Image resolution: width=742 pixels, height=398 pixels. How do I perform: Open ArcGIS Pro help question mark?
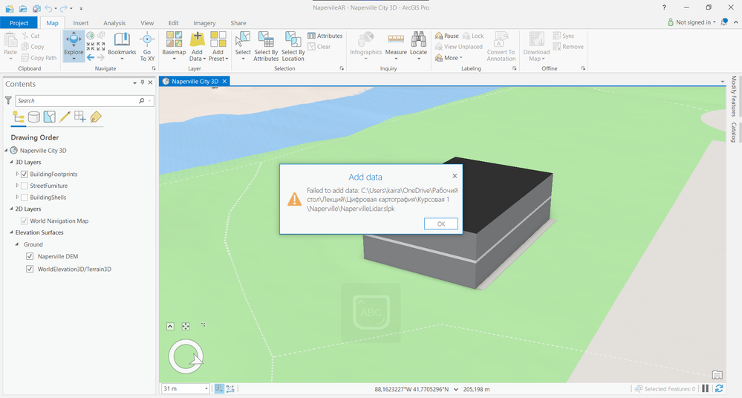pyautogui.click(x=664, y=7)
